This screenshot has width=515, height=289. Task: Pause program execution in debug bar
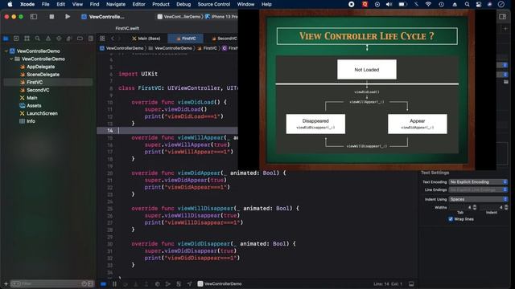click(114, 283)
